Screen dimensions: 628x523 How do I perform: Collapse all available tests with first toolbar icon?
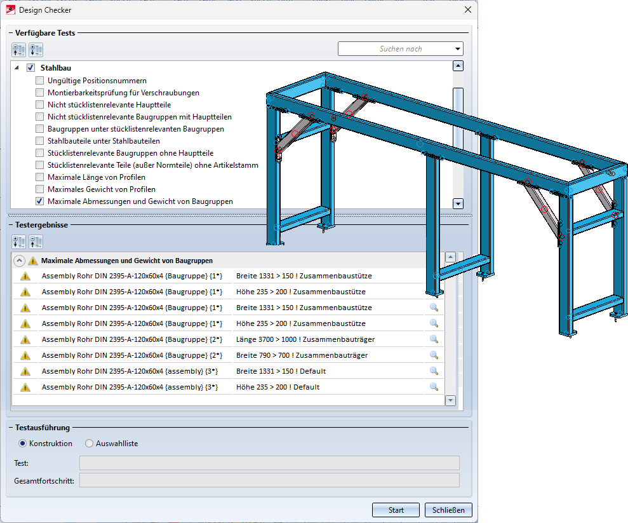(19, 50)
